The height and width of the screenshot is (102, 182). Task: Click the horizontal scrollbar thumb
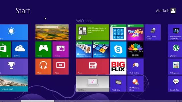coord(38,101)
